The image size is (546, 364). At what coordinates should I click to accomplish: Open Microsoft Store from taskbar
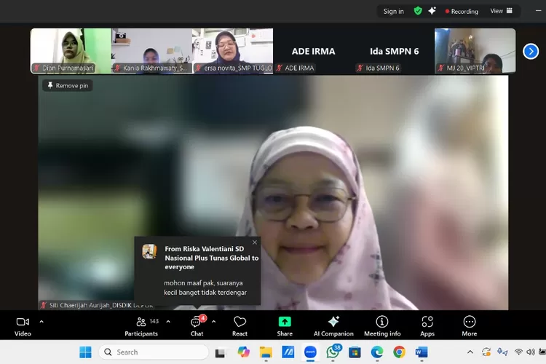355,352
